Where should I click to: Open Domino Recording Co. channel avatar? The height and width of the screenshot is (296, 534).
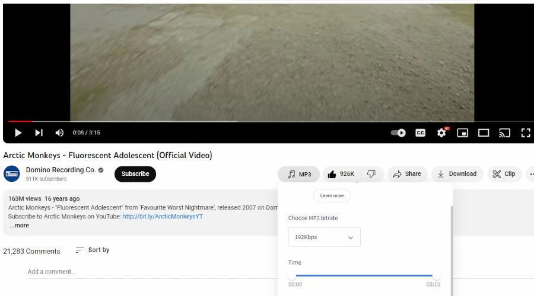pos(12,173)
